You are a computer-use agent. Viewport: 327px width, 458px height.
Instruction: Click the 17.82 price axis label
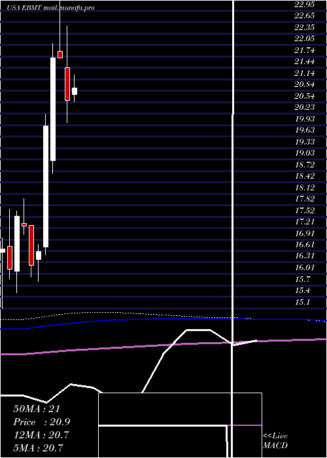pyautogui.click(x=305, y=199)
